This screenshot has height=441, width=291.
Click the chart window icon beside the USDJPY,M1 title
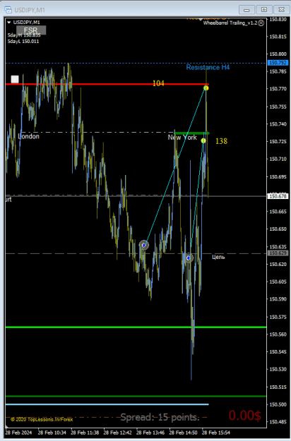point(8,10)
